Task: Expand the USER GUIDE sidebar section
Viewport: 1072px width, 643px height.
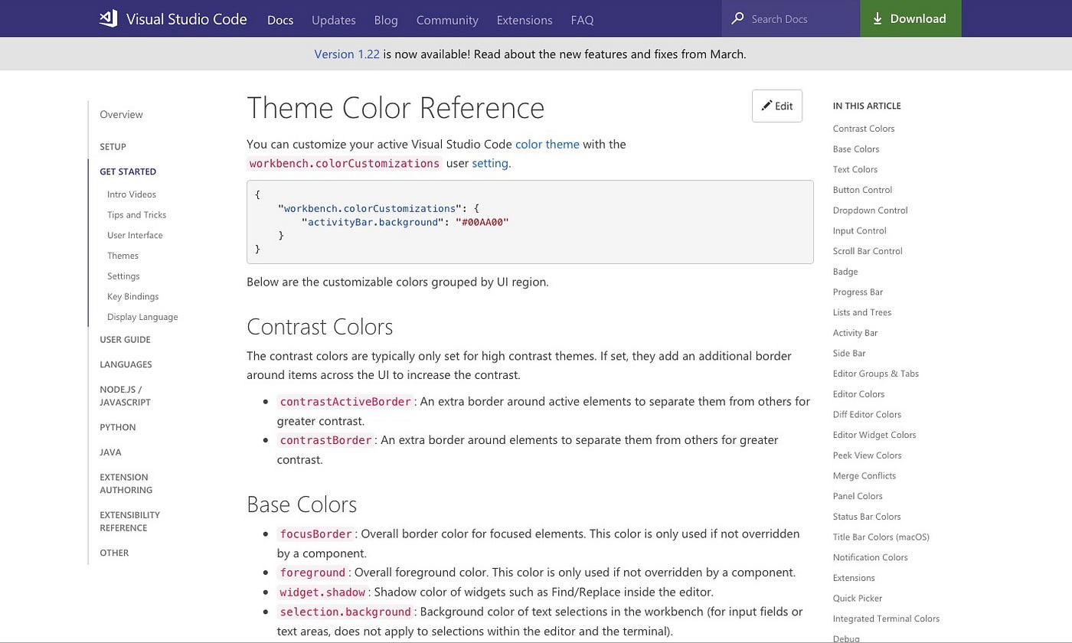Action: pos(125,339)
